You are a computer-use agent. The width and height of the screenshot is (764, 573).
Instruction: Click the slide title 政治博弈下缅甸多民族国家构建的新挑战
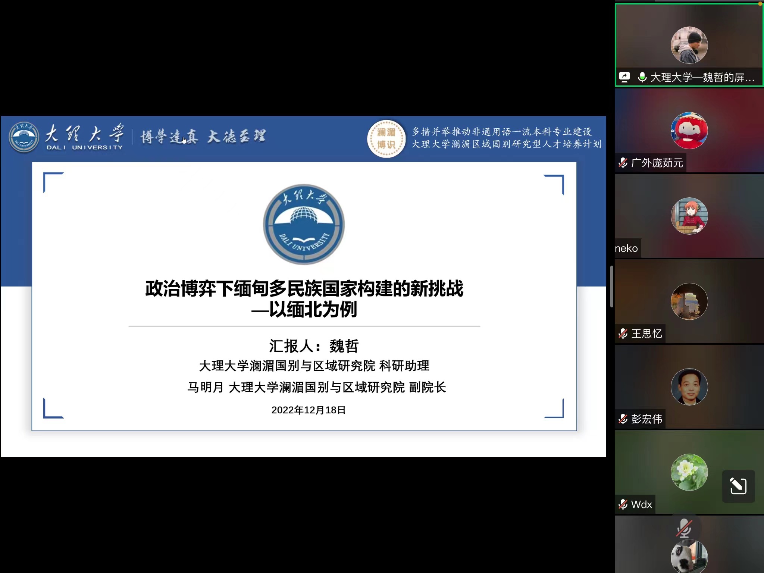304,288
